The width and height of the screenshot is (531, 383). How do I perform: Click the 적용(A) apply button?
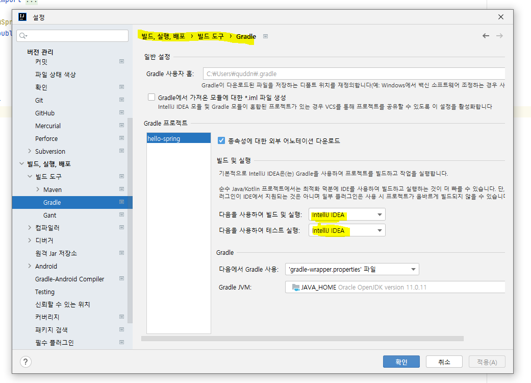click(487, 362)
